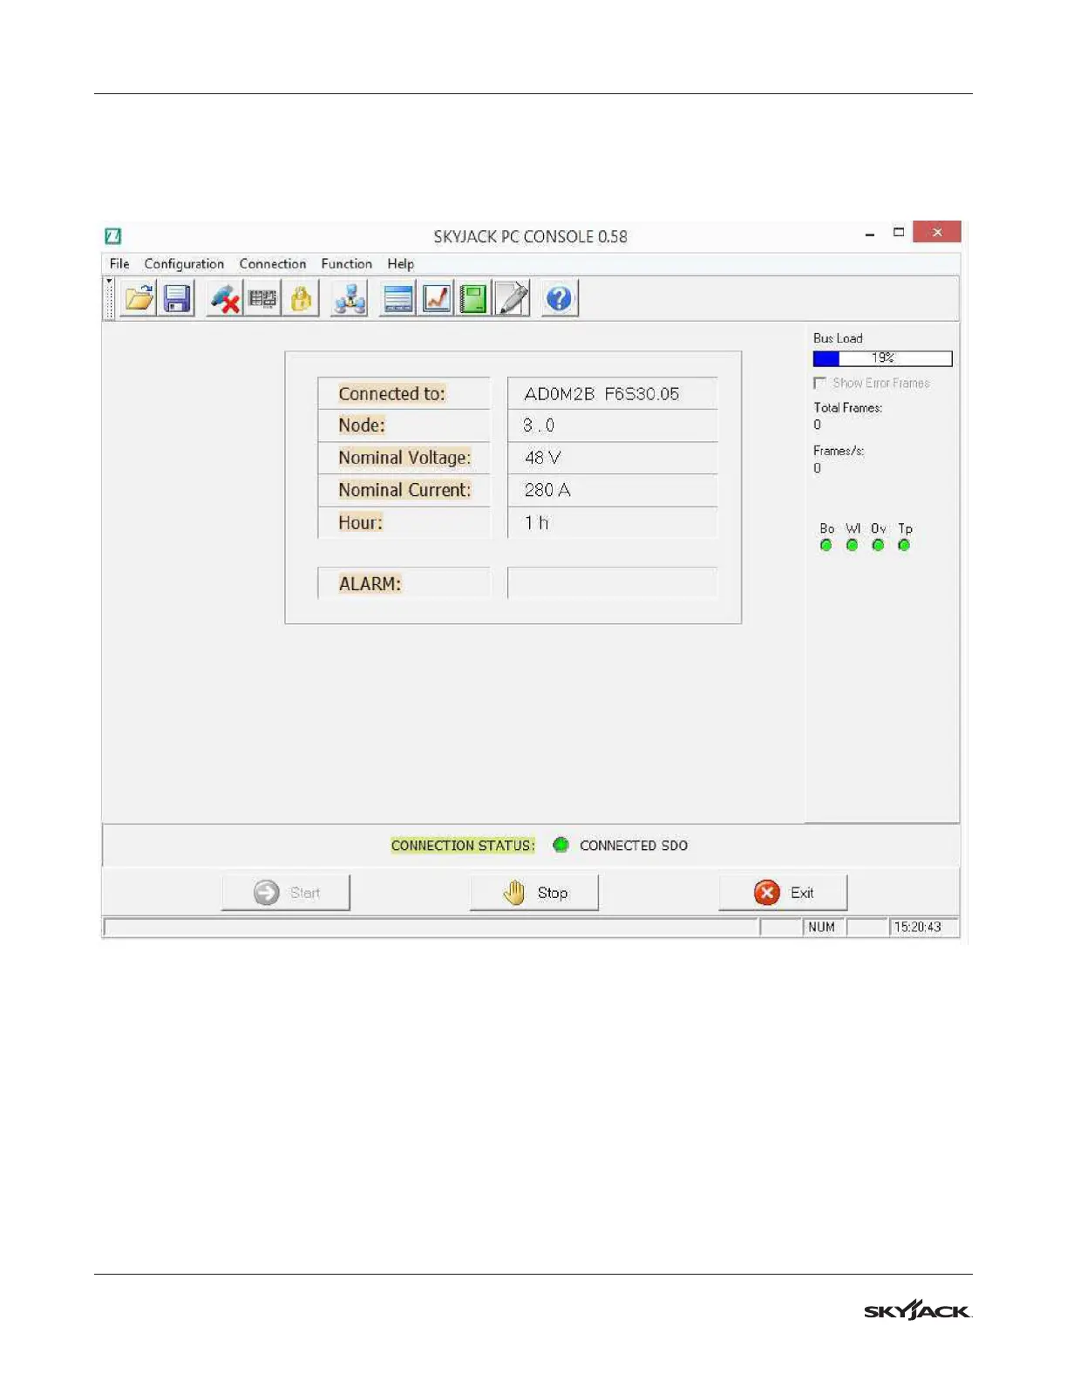1067x1381 pixels.
Task: Open the Configuration menu
Action: [184, 263]
